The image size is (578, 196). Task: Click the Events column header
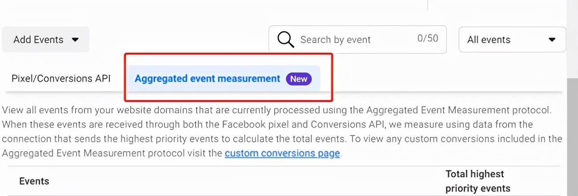(34, 181)
